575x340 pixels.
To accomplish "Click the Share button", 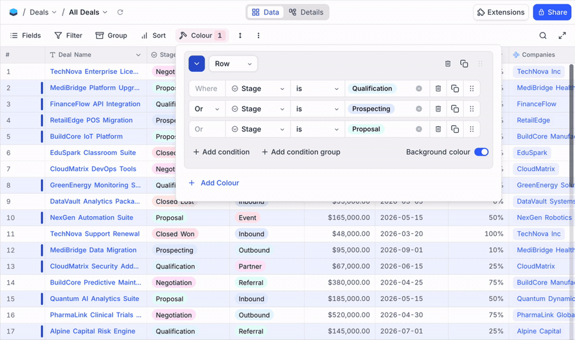I will point(552,12).
